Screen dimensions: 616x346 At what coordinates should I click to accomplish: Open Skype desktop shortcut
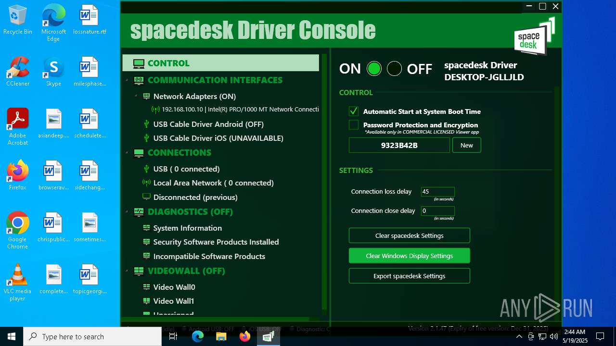click(53, 72)
